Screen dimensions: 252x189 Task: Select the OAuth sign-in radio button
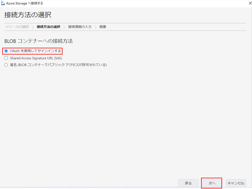[6, 51]
